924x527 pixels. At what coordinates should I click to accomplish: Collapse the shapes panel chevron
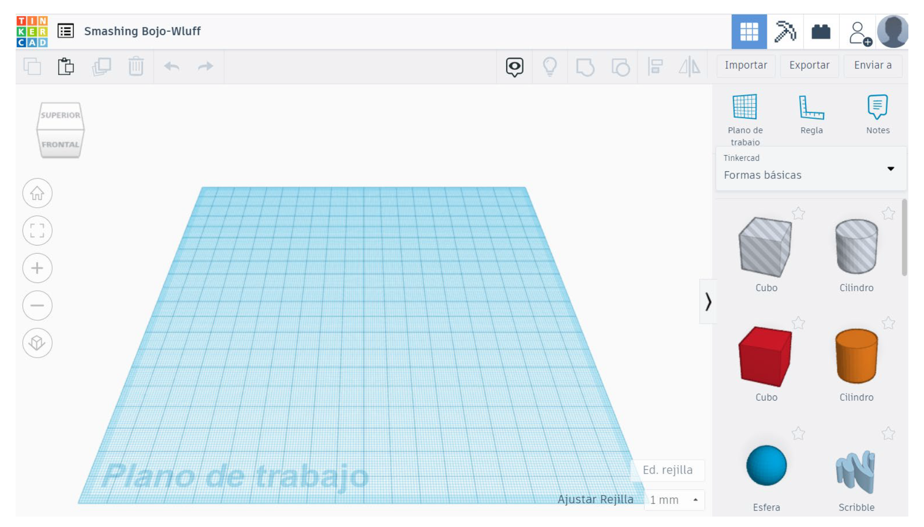pyautogui.click(x=708, y=301)
